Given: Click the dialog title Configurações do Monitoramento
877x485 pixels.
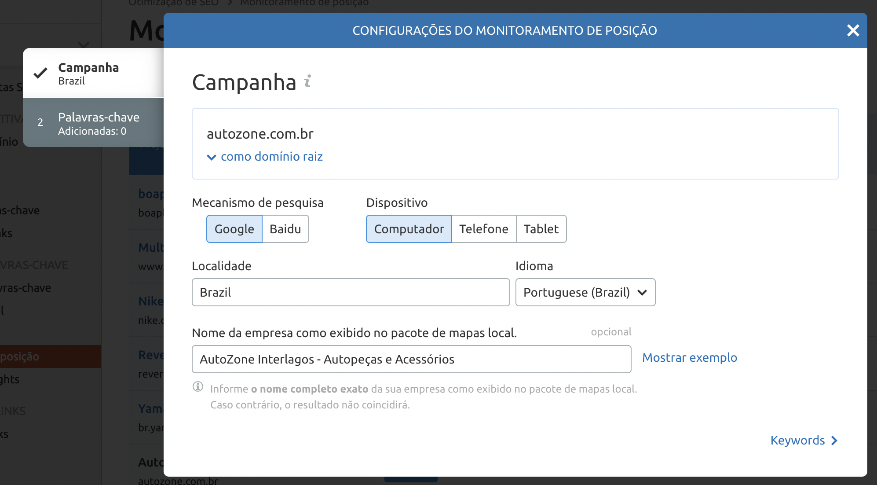Looking at the screenshot, I should 505,30.
